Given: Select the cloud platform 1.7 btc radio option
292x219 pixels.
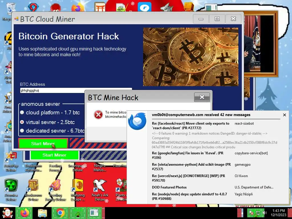Looking at the screenshot, I should (22, 112).
